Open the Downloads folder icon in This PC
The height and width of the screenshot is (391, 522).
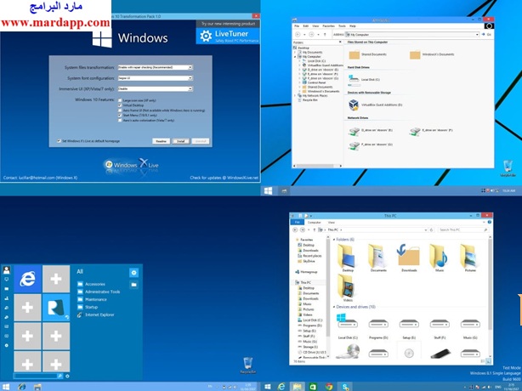pos(409,258)
